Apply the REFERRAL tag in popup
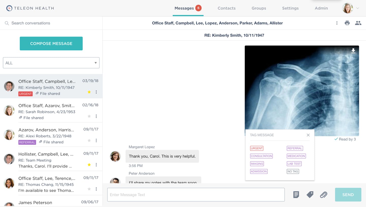This screenshot has height=207, width=366. point(295,148)
